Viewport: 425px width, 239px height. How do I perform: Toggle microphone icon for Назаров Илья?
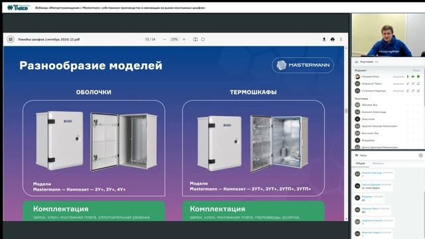point(408,77)
